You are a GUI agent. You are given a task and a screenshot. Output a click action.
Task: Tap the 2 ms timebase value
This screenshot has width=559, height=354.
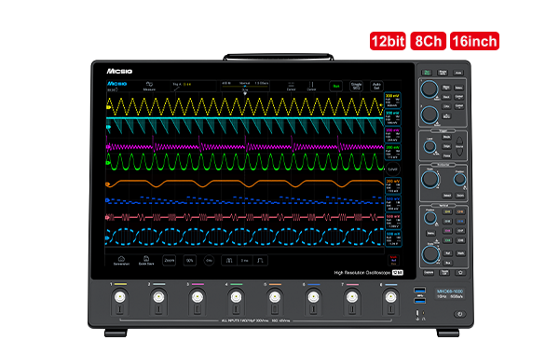coord(244,261)
